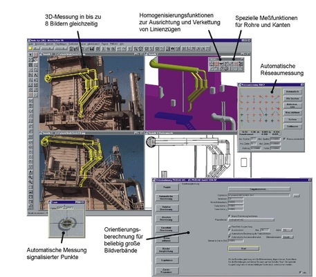Click the Projekt button in orientation dialog
The image size is (316, 277).
coord(167,187)
